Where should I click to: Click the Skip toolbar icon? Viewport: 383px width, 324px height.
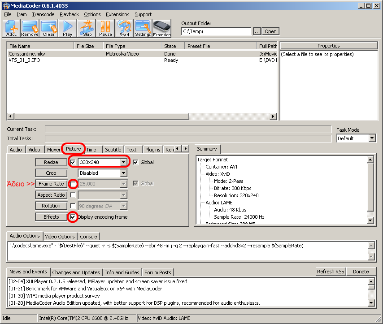point(87,28)
